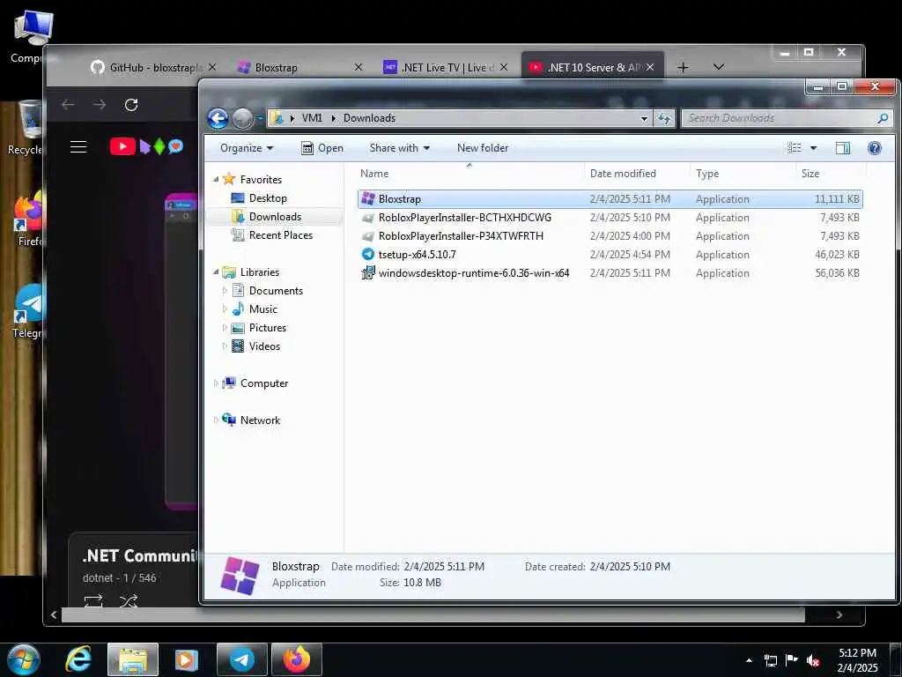Click the Telegram icon of tsetup file
The image size is (902, 677).
pos(367,254)
